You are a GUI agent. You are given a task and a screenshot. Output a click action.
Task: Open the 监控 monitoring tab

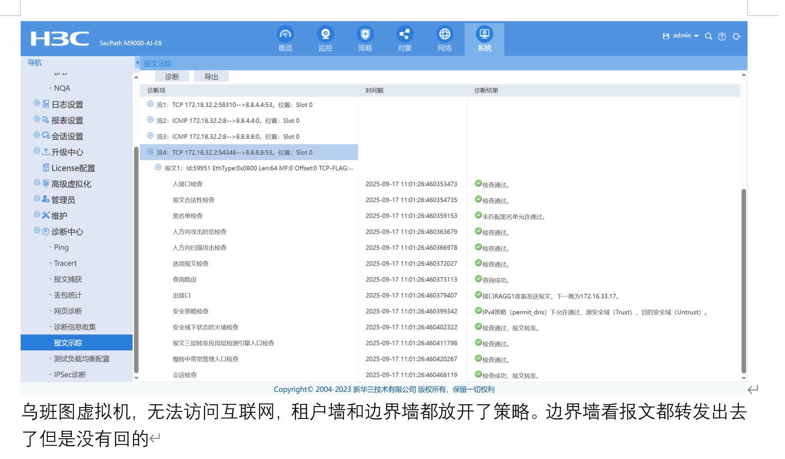tap(326, 39)
